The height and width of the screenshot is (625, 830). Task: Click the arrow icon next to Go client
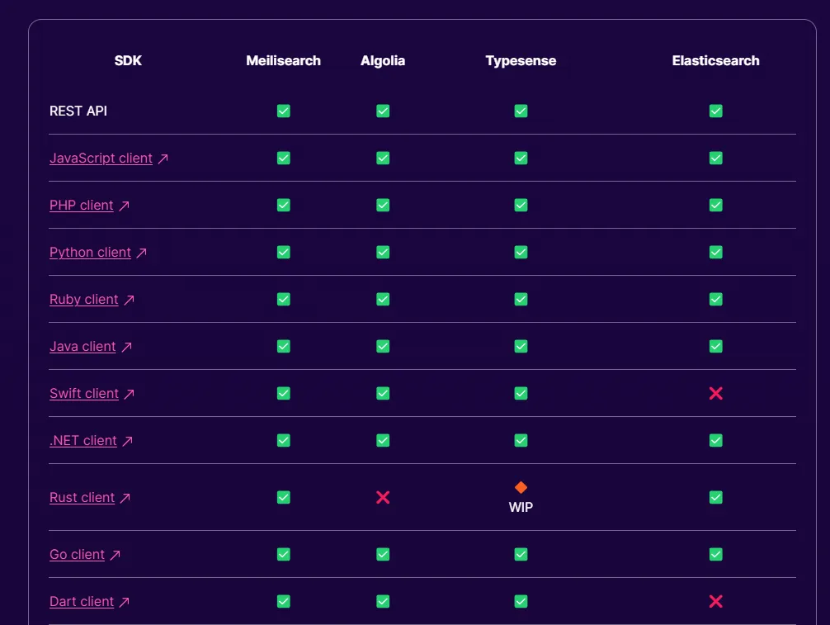116,555
